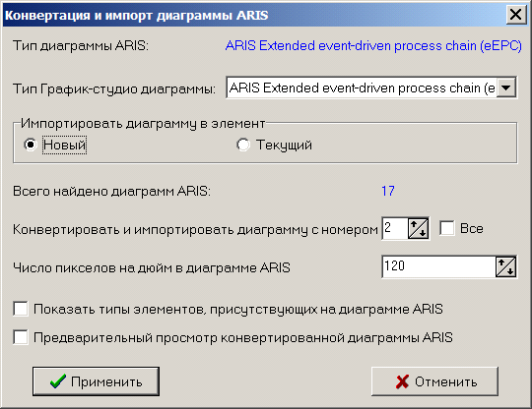Decrease pixels per inch with down arrow
The width and height of the screenshot is (532, 409).
point(510,272)
